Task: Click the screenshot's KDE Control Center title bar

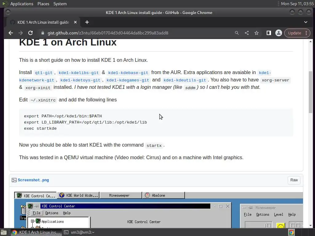Action: click(126, 206)
